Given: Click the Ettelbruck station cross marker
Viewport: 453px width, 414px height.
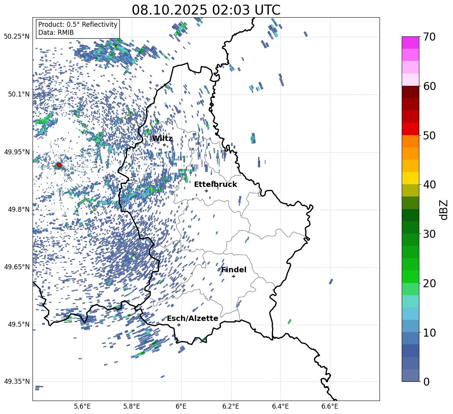Looking at the screenshot, I should tap(206, 191).
